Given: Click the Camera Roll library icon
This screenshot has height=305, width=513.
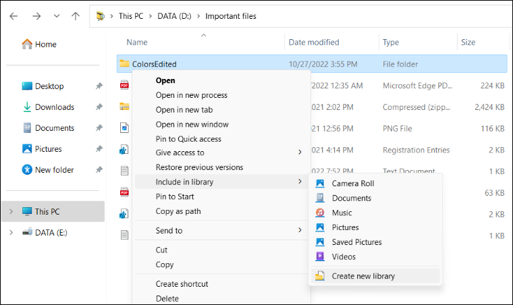Looking at the screenshot, I should 320,184.
